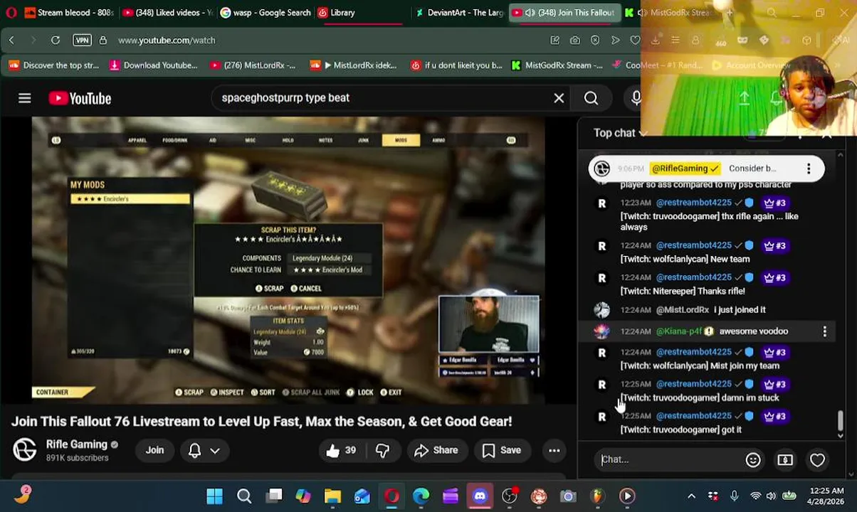Run search with the magnifier button

tap(591, 98)
